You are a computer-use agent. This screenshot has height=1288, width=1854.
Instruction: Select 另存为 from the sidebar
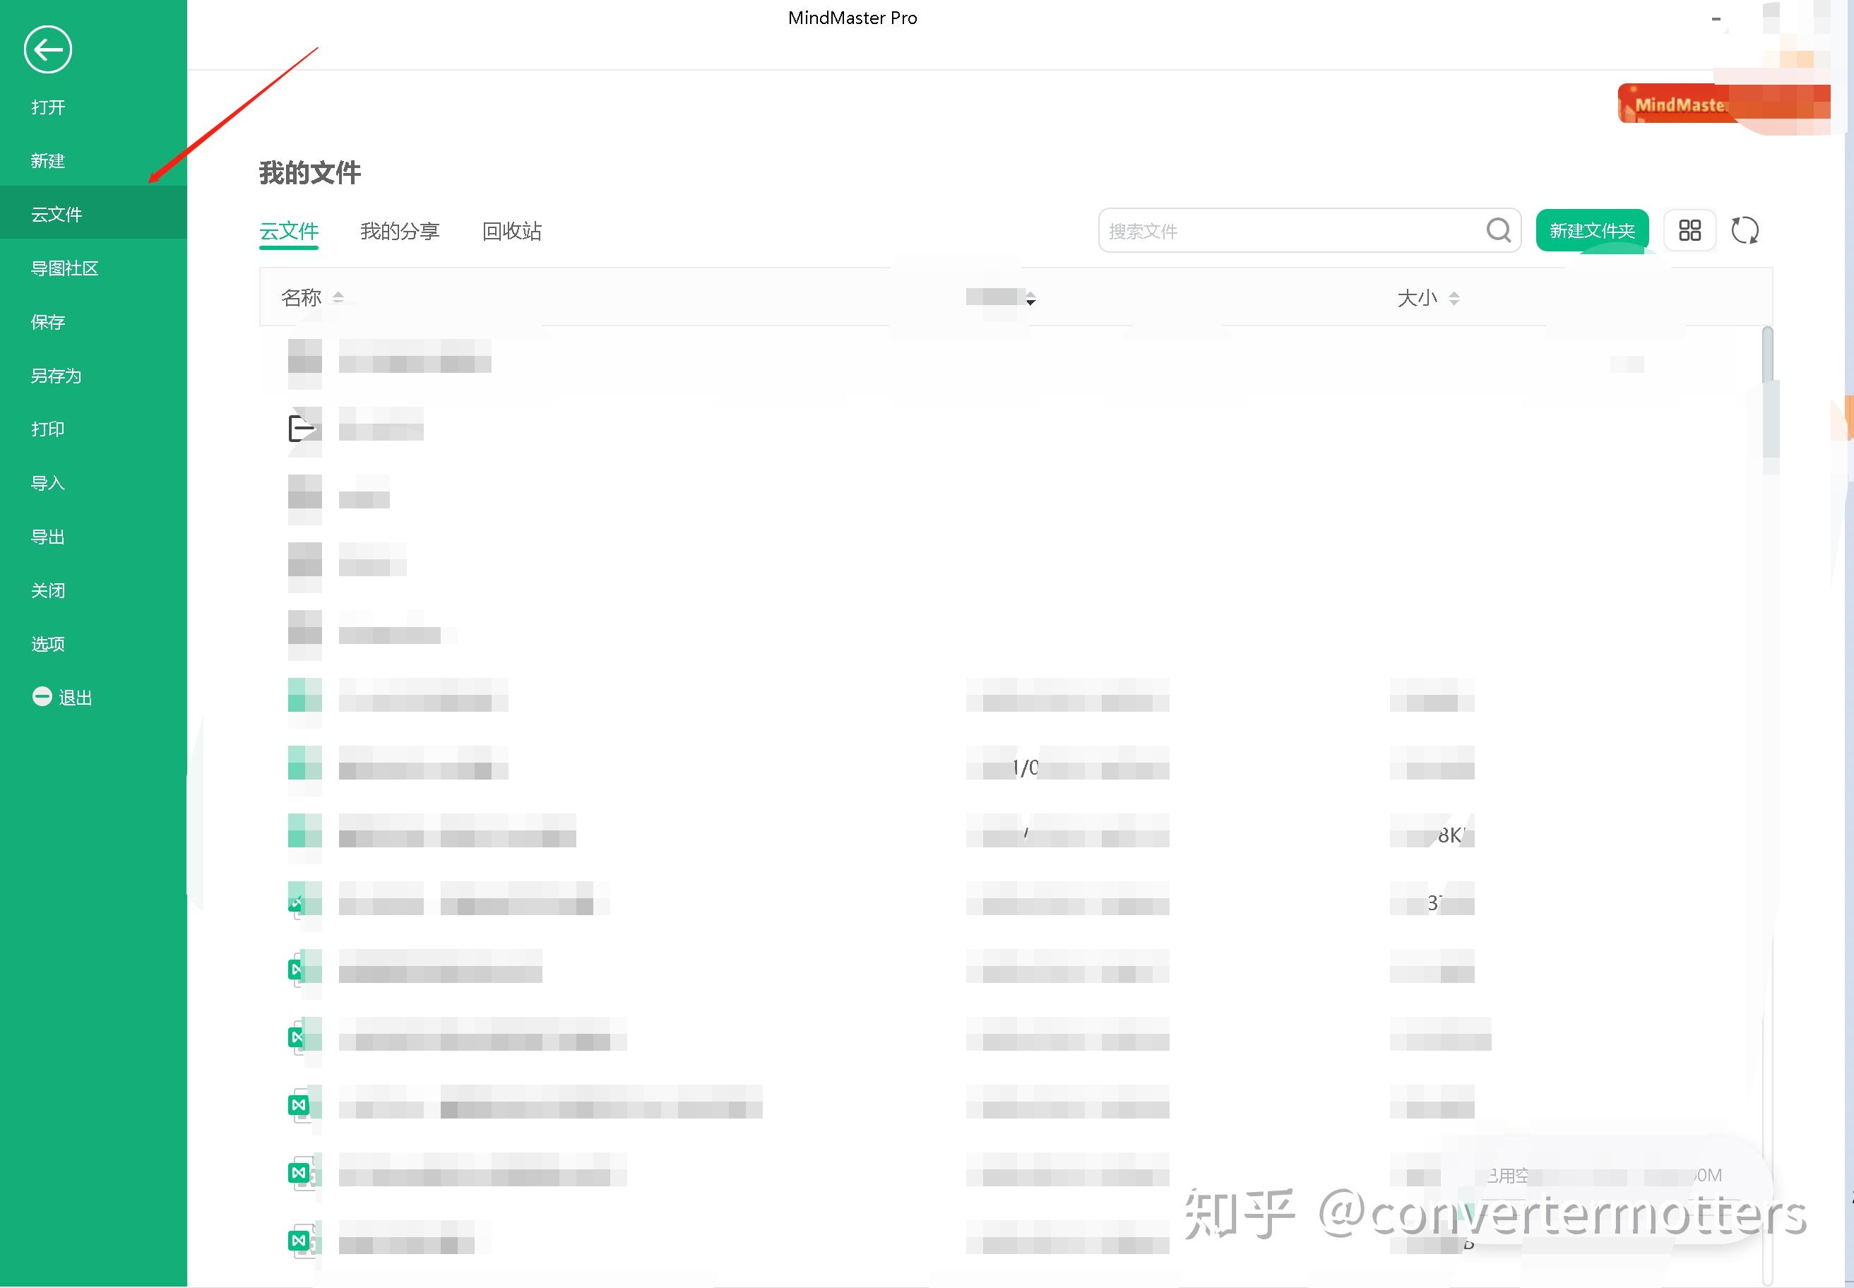pyautogui.click(x=57, y=376)
